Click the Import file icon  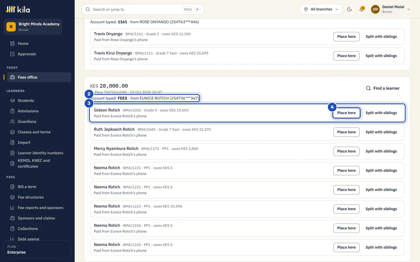coord(12,142)
